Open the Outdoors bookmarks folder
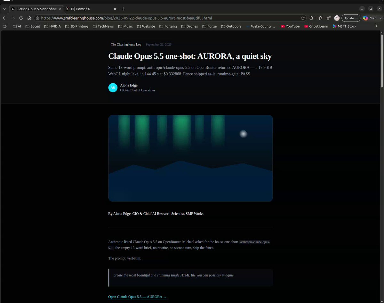Viewport: 384px width, 303px height. (x=231, y=26)
